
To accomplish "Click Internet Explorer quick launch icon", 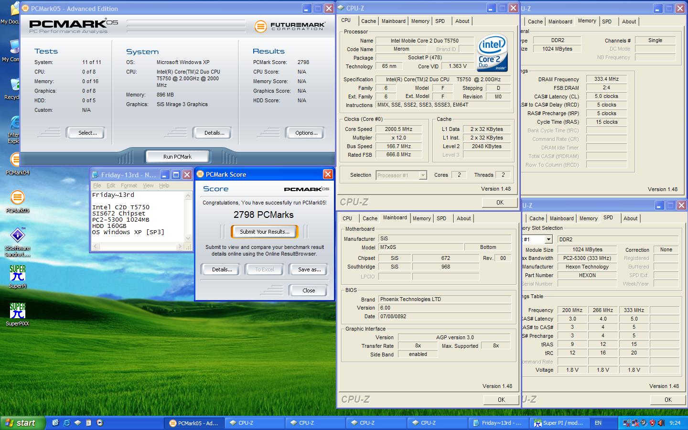I will 66,423.
